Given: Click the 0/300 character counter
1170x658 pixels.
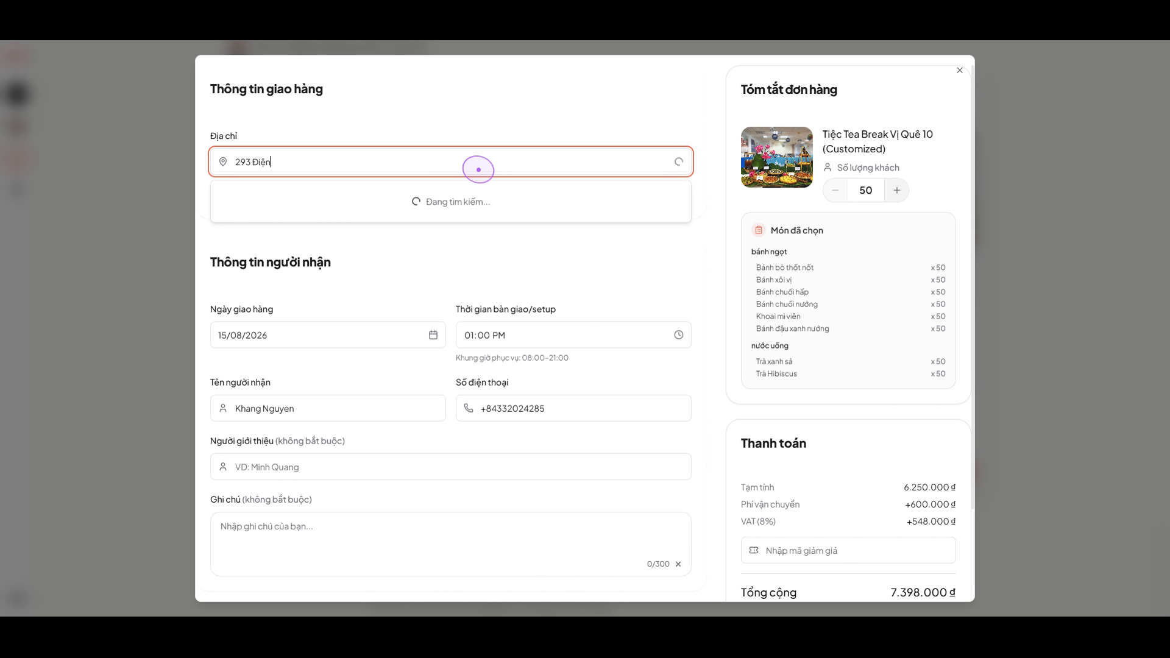Looking at the screenshot, I should (x=658, y=564).
